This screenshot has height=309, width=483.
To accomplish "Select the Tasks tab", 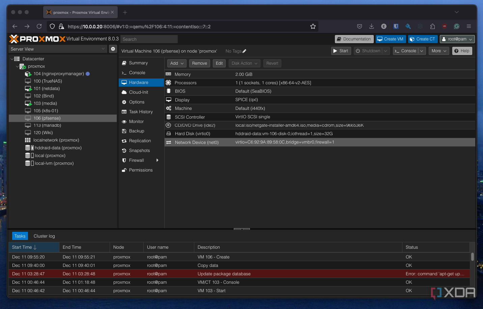I will tap(20, 236).
